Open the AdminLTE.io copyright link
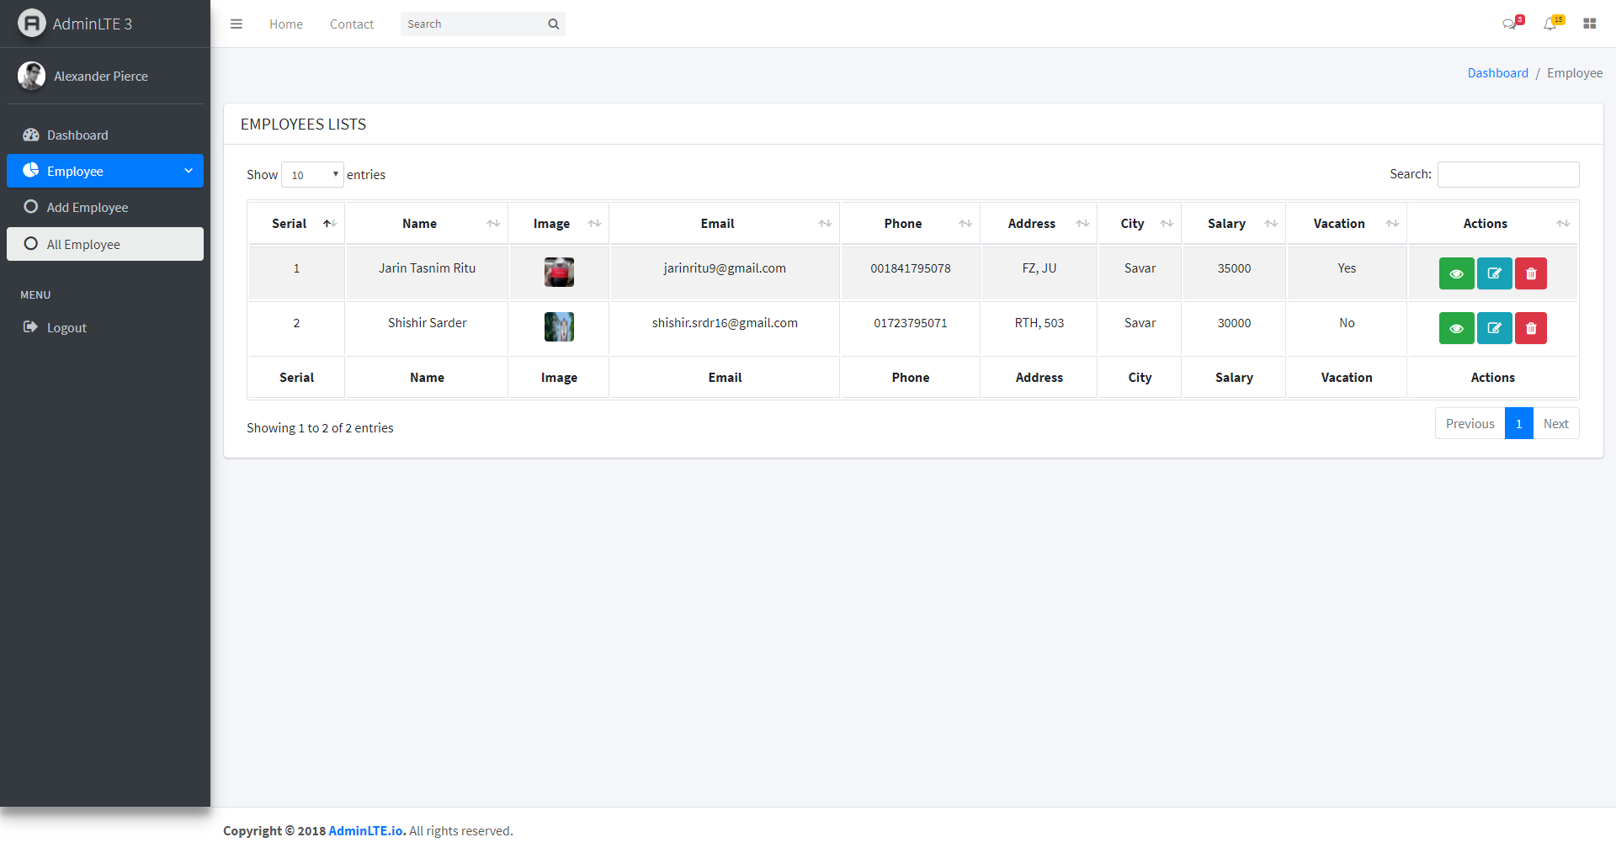 tap(365, 830)
